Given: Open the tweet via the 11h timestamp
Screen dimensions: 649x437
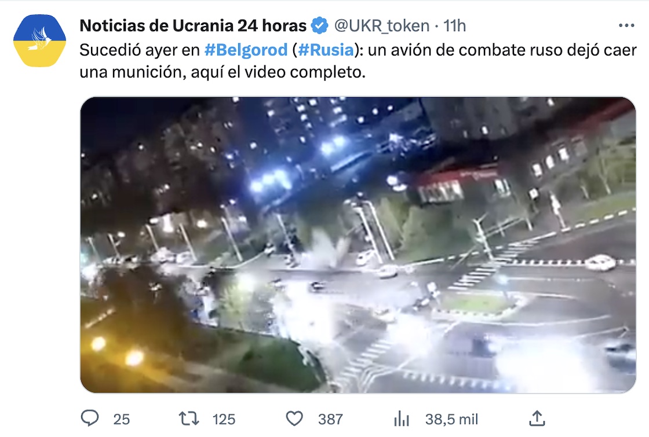Looking at the screenshot, I should tap(454, 26).
